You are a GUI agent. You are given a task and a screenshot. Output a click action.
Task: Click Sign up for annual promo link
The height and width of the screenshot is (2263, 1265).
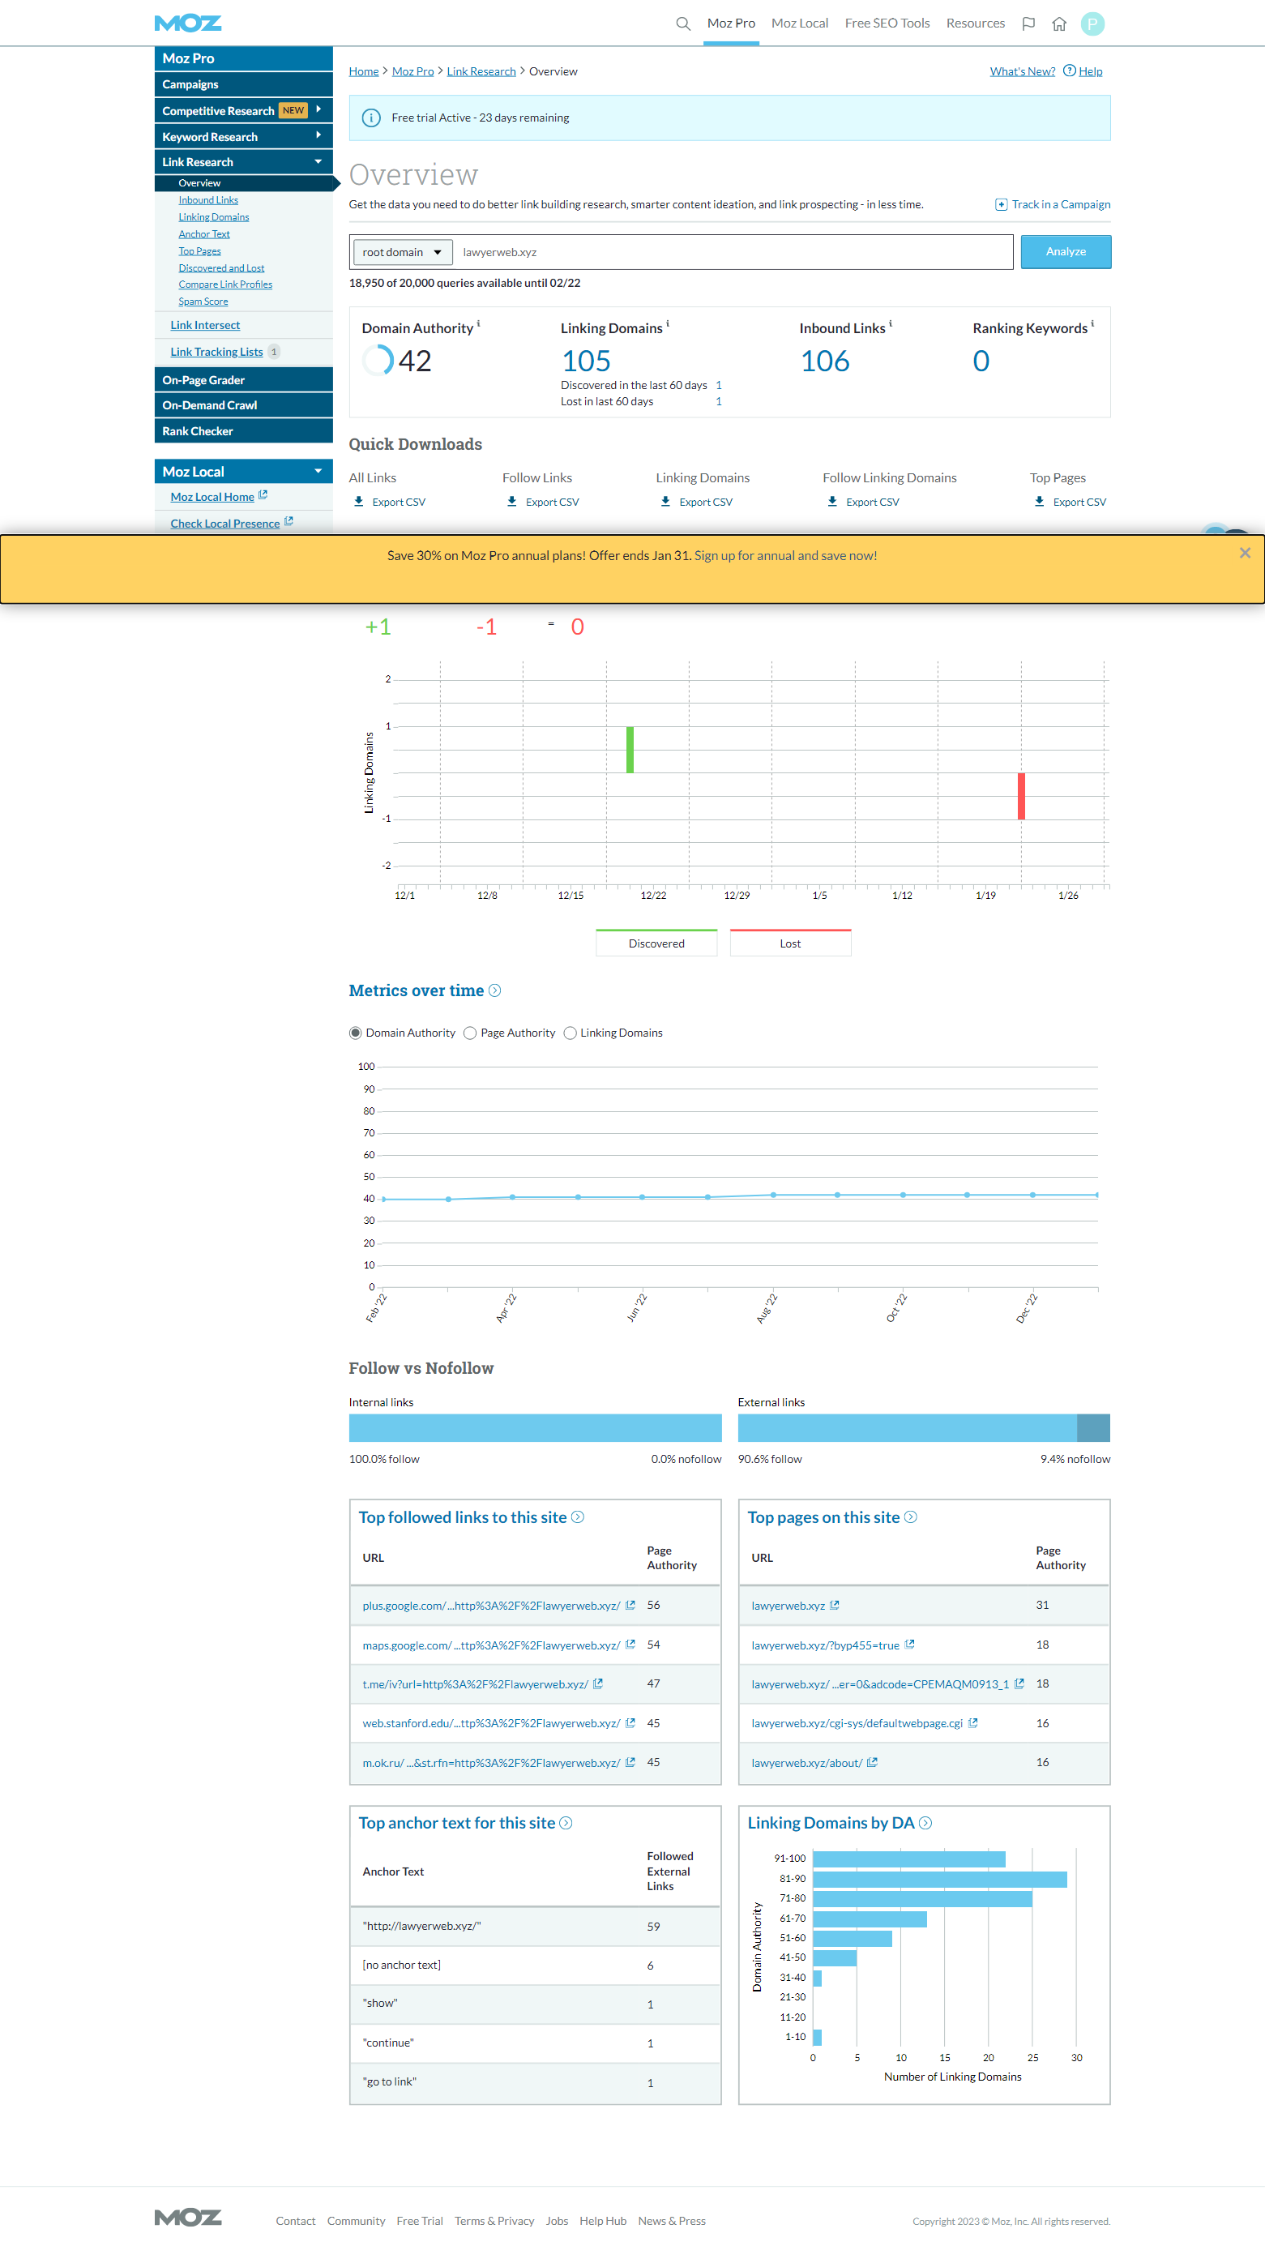point(785,555)
